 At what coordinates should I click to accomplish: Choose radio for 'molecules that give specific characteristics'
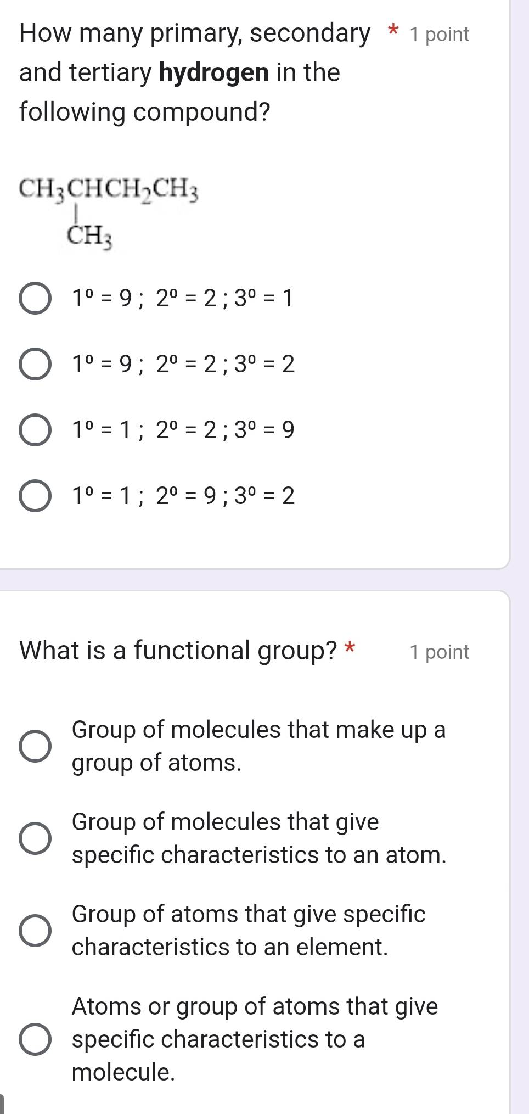[36, 838]
